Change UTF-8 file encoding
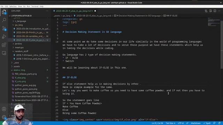The width and height of the screenshot is (223, 125). (x=180, y=123)
